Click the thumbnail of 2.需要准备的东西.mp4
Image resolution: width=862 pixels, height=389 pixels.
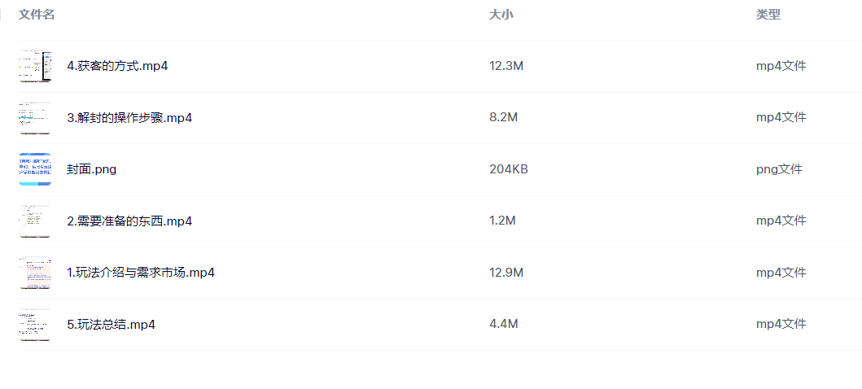point(35,221)
